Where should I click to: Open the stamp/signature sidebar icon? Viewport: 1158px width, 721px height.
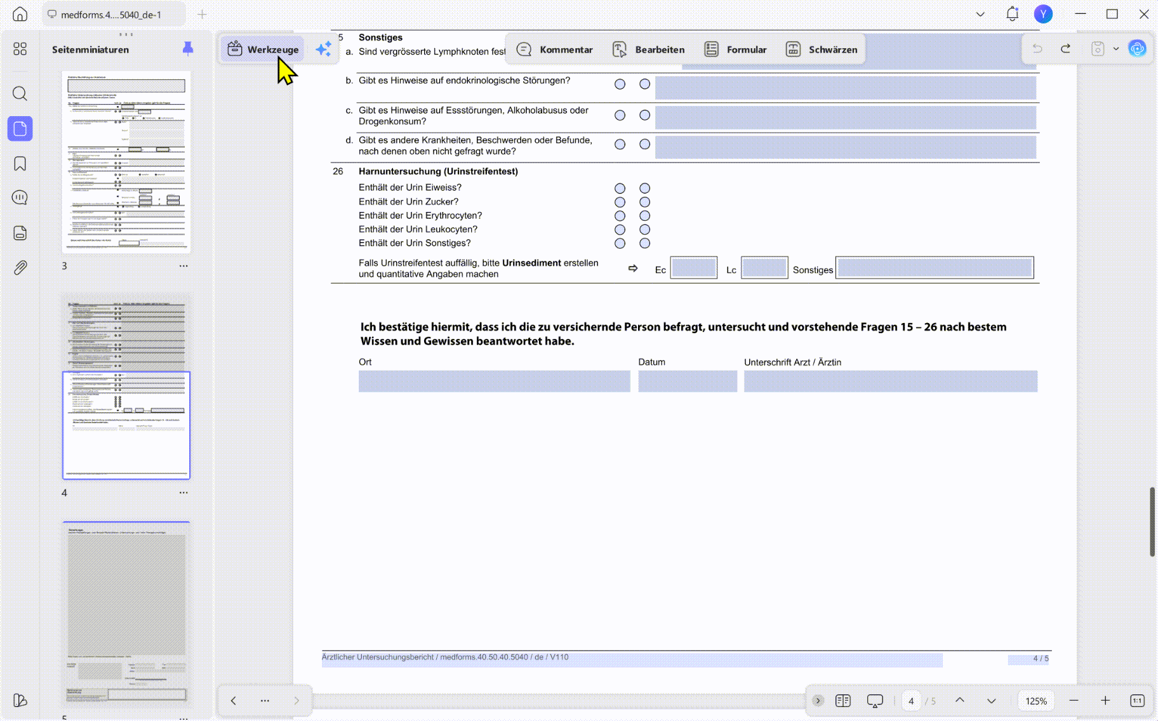click(x=20, y=233)
